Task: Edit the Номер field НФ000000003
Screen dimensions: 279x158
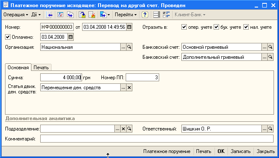Action: [x=57, y=27]
